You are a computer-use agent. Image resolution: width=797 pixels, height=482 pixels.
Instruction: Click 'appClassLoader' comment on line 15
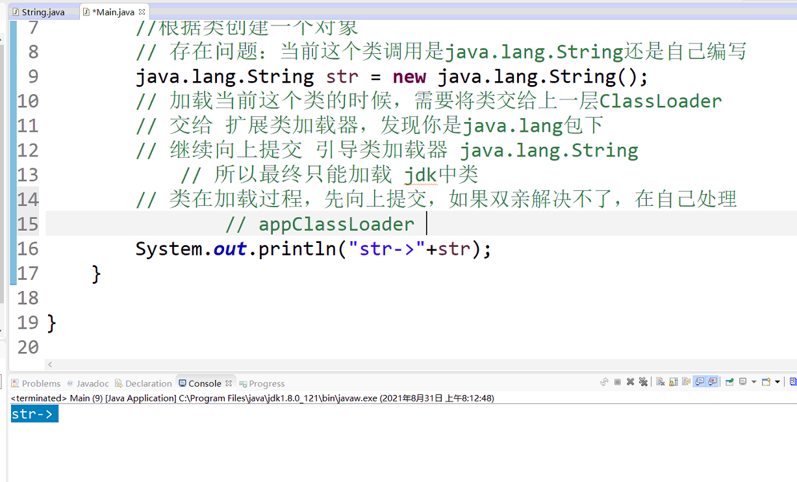coord(336,225)
